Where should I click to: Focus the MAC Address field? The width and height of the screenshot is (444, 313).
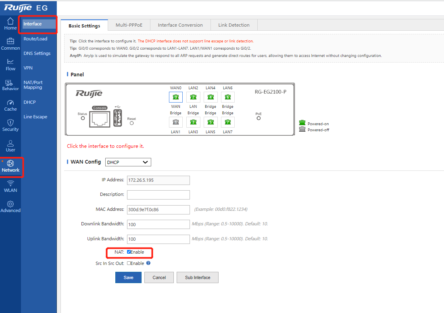pyautogui.click(x=158, y=210)
